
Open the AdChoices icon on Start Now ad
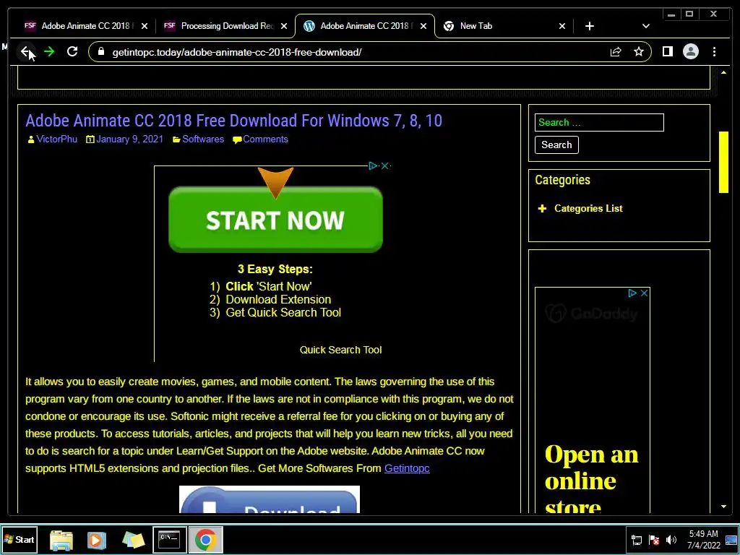[373, 165]
